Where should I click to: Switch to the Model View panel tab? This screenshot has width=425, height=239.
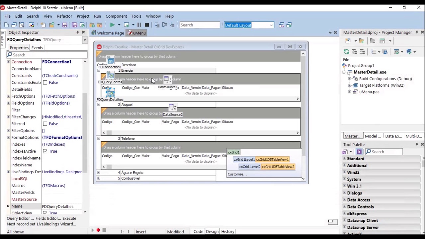coord(373,136)
